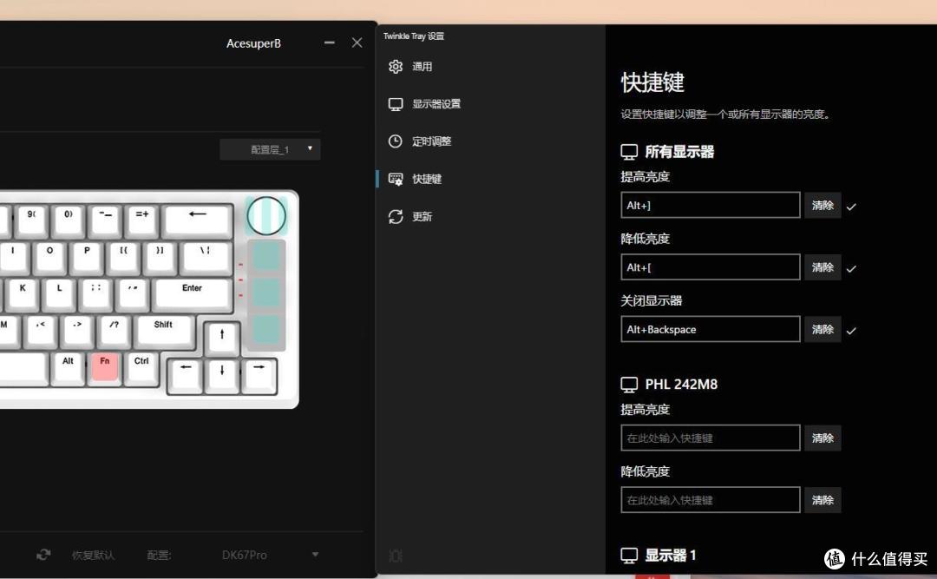Viewport: 937px width, 579px height.
Task: Click the restore defaults refresh icon
Action: pyautogui.click(x=43, y=555)
